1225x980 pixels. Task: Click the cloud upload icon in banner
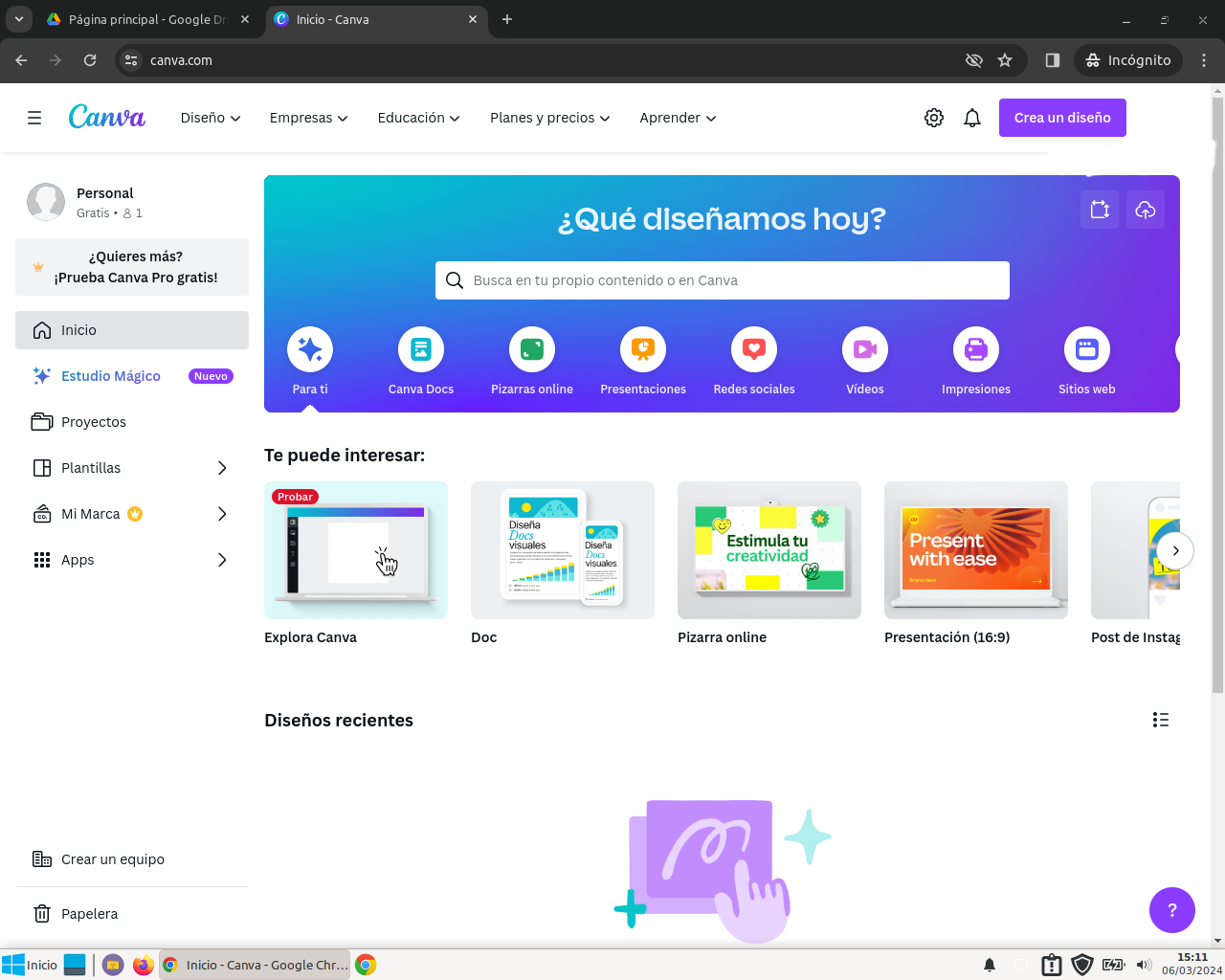[1146, 210]
